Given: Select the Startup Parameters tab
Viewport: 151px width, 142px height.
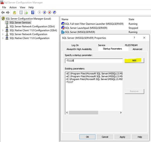Looking at the screenshot, I should pyautogui.click(x=112, y=49).
